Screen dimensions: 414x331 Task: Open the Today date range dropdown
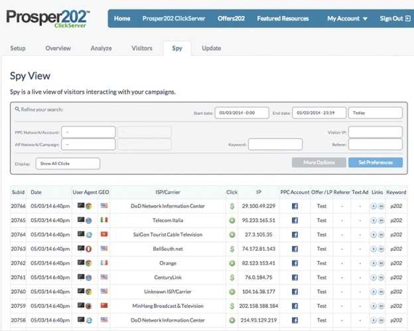click(376, 113)
